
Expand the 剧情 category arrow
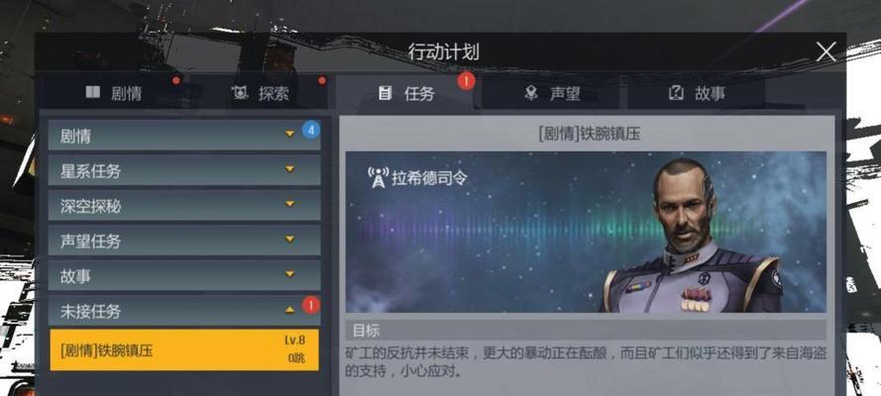290,134
